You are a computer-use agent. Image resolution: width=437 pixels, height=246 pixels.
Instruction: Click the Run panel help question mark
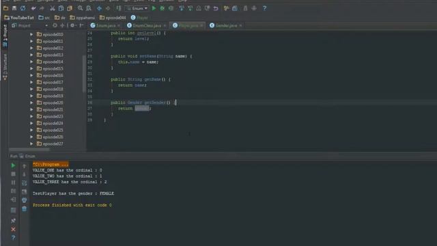[x=13, y=238]
